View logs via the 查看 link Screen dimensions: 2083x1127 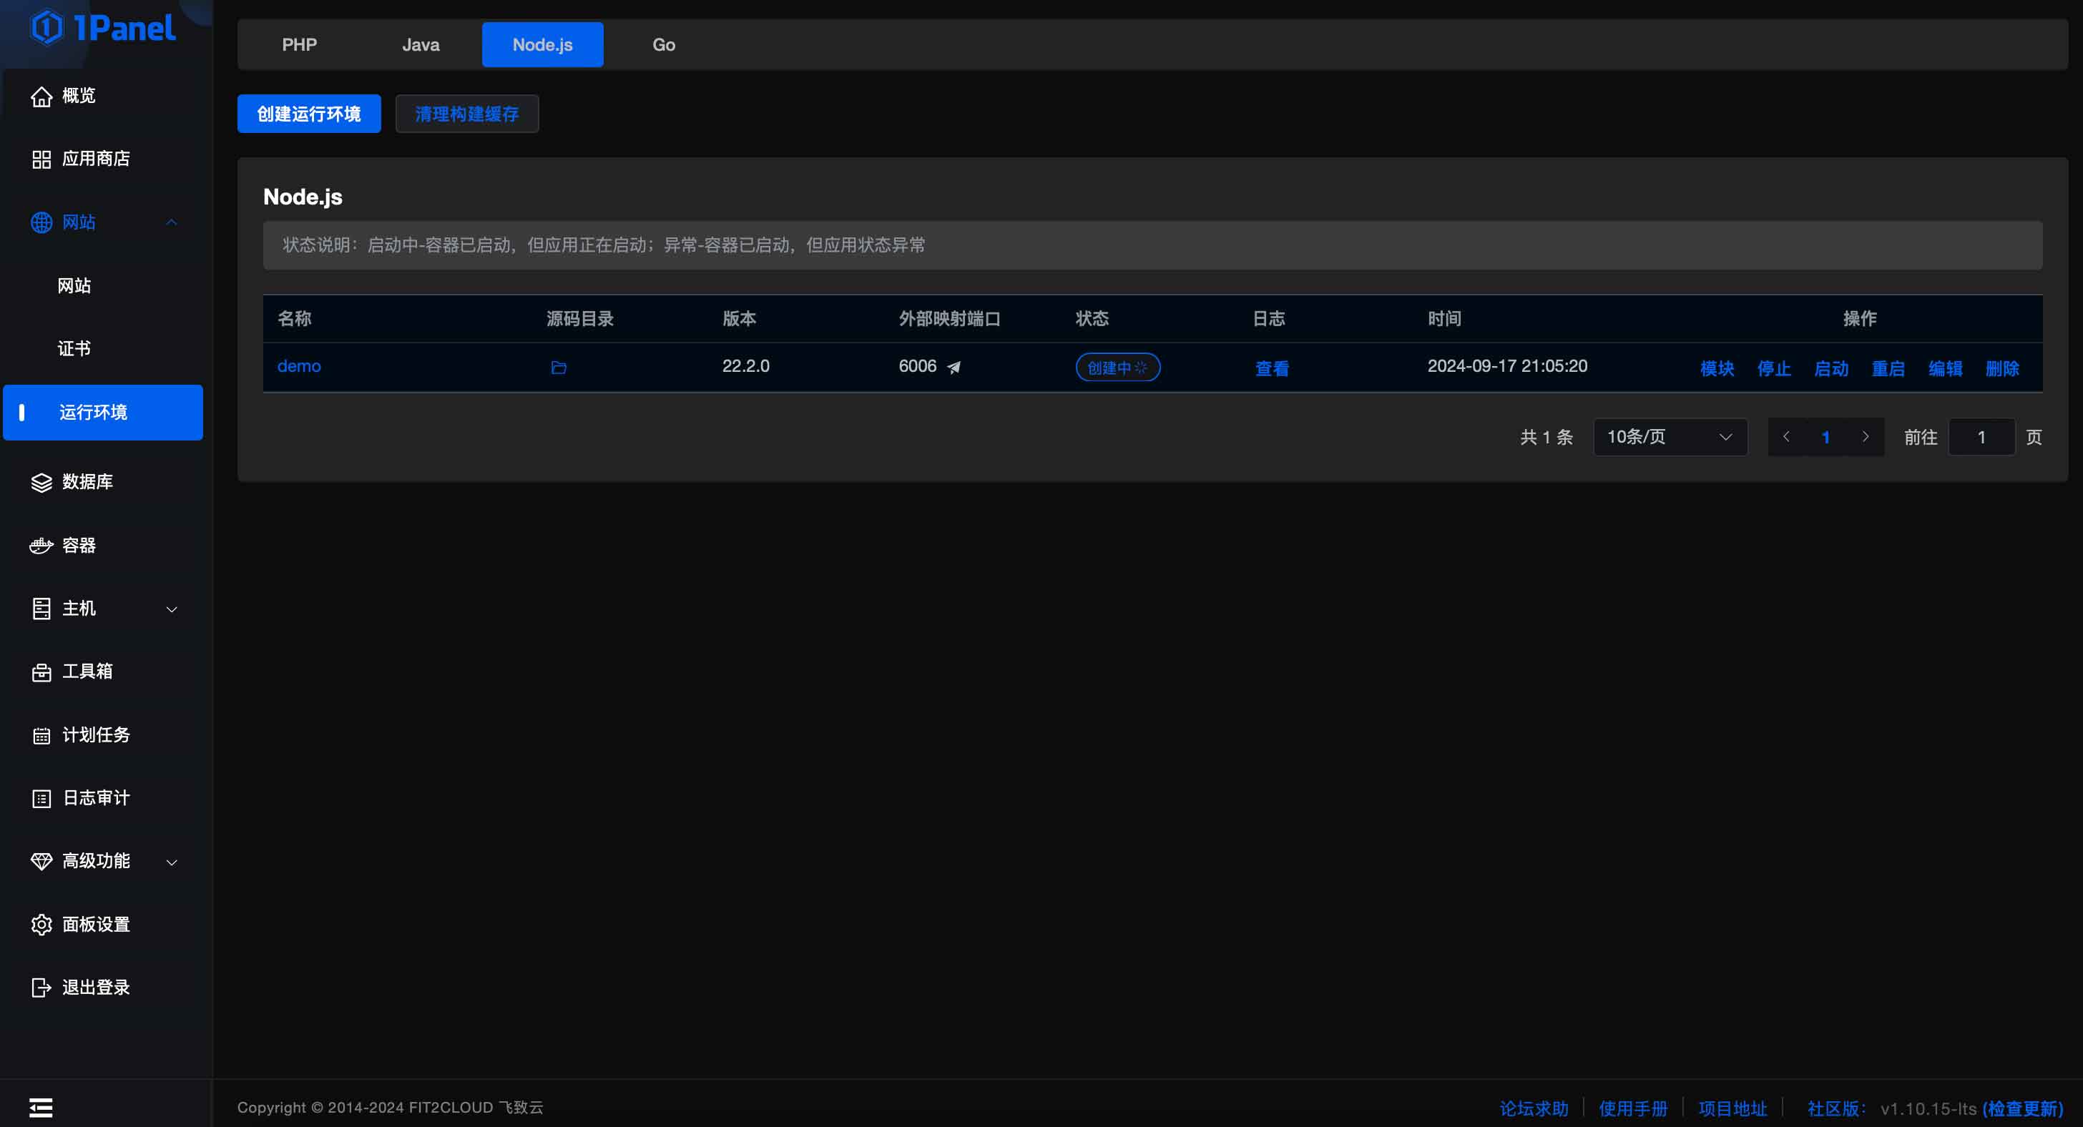(x=1271, y=369)
